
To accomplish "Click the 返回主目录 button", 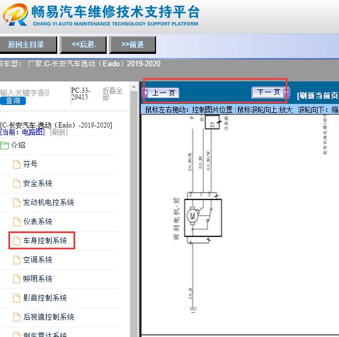I will coord(28,44).
